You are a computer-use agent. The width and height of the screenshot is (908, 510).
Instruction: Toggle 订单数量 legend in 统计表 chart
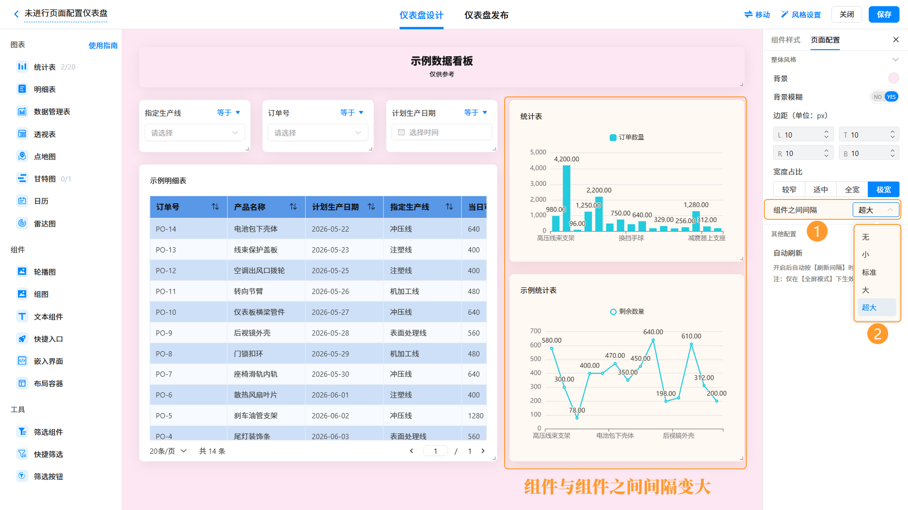tap(627, 137)
